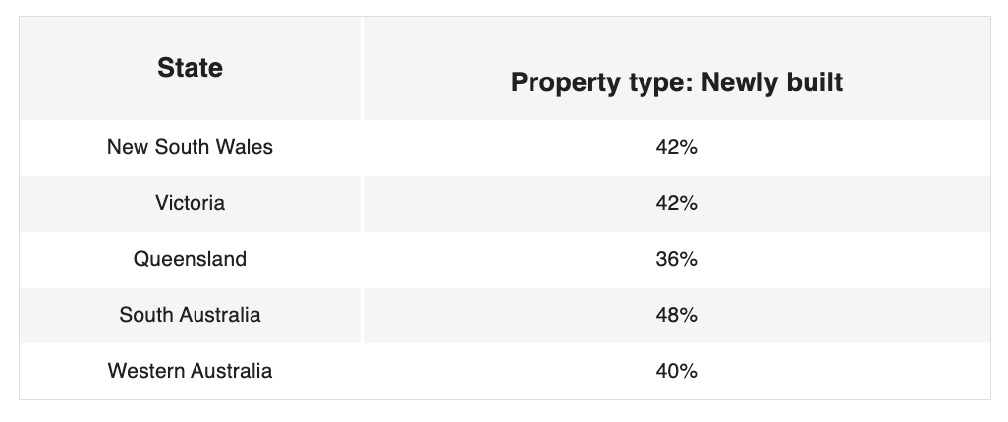Click the 42% value for New South Wales
Viewport: 1008px width, 422px height.
coord(676,148)
